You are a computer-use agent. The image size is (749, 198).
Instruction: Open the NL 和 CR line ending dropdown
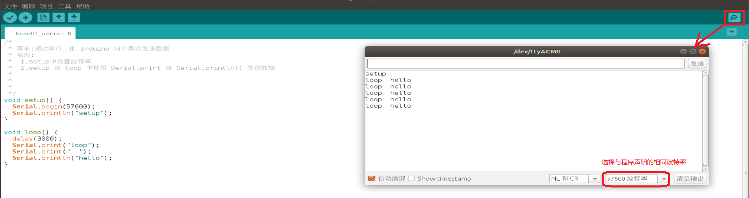tap(574, 179)
